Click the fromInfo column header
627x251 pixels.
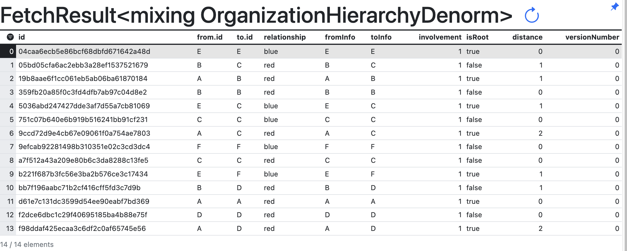340,37
